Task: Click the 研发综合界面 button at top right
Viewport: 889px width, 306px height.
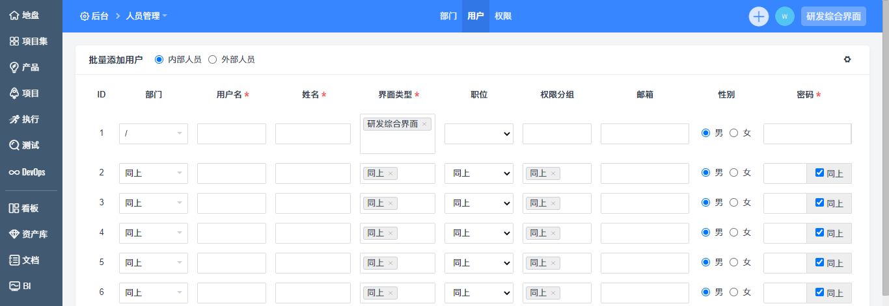Action: pos(834,16)
